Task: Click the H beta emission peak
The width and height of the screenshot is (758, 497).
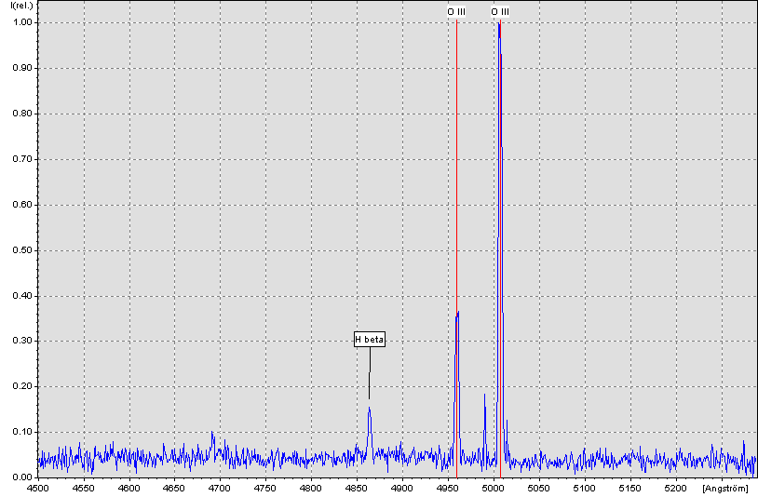Action: coord(370,411)
